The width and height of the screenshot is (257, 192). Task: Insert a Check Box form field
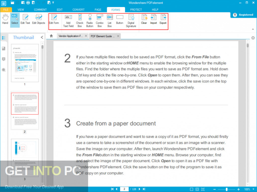[80, 21]
